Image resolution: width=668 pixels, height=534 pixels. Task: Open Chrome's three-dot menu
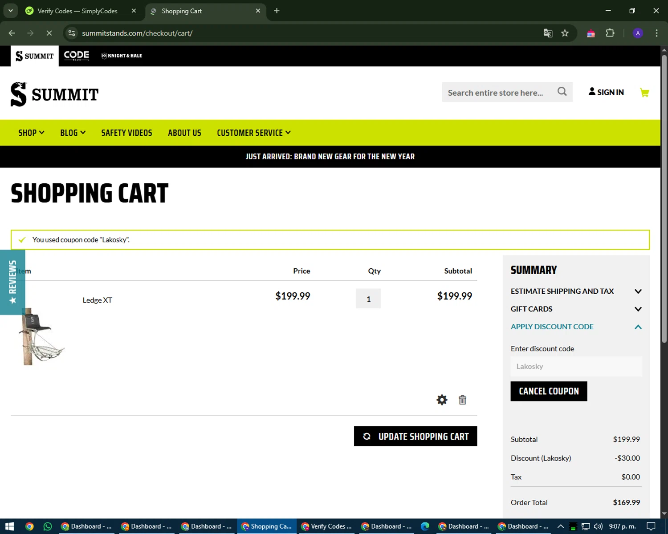[x=656, y=33]
